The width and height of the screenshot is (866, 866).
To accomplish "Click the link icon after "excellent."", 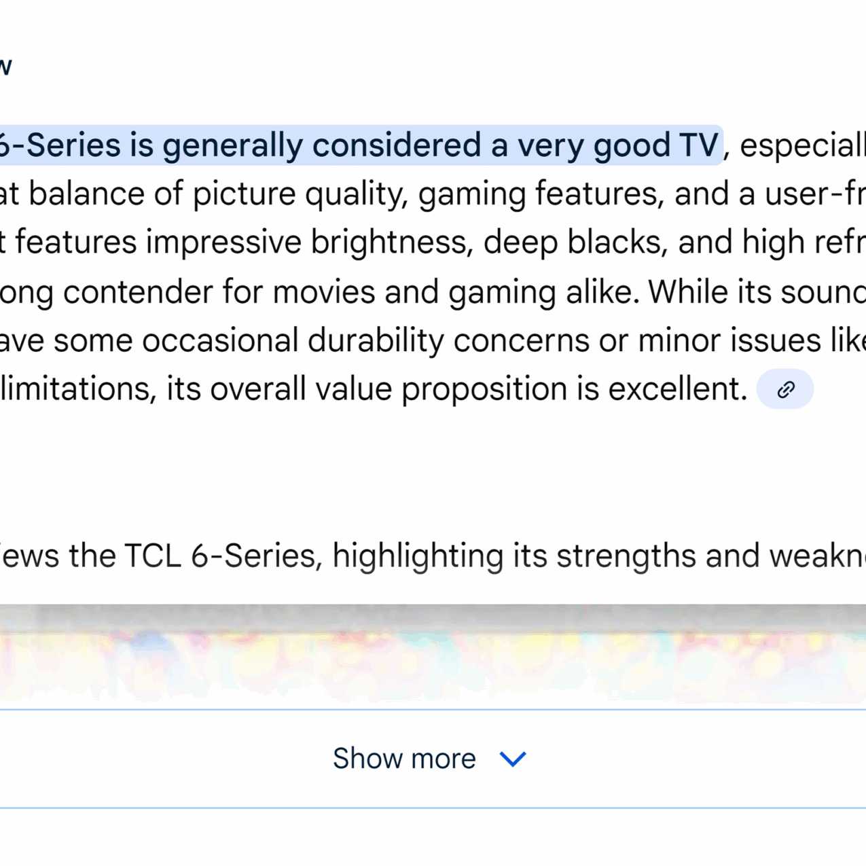I will pos(785,389).
